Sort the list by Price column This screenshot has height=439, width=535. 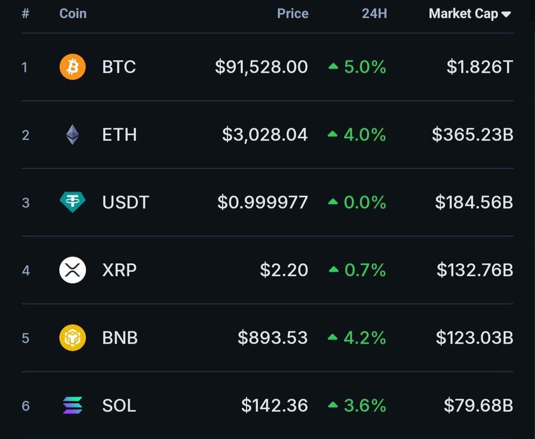pyautogui.click(x=293, y=14)
